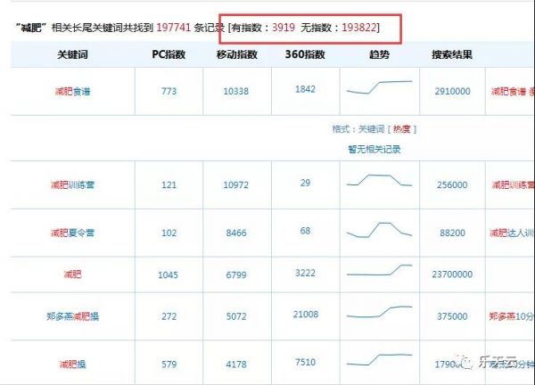Image resolution: width=535 pixels, height=385 pixels.
Task: Click 360 index 21008 for 郑多燕减肥操
Action: [306, 313]
